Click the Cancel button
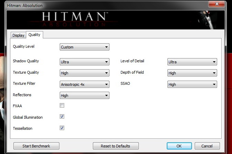The width and height of the screenshot is (232, 154). (x=207, y=146)
